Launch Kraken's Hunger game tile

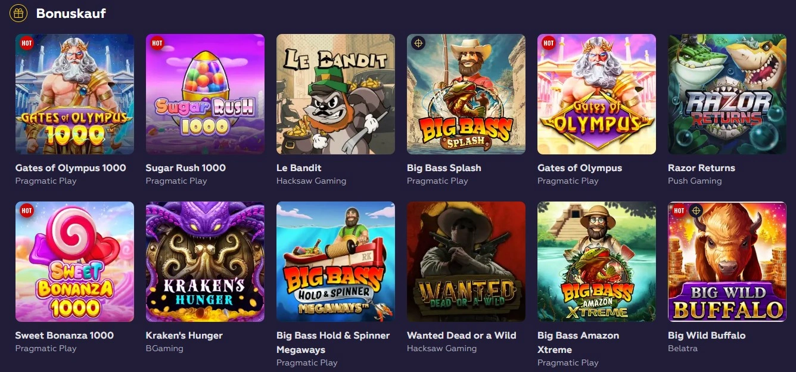point(205,262)
